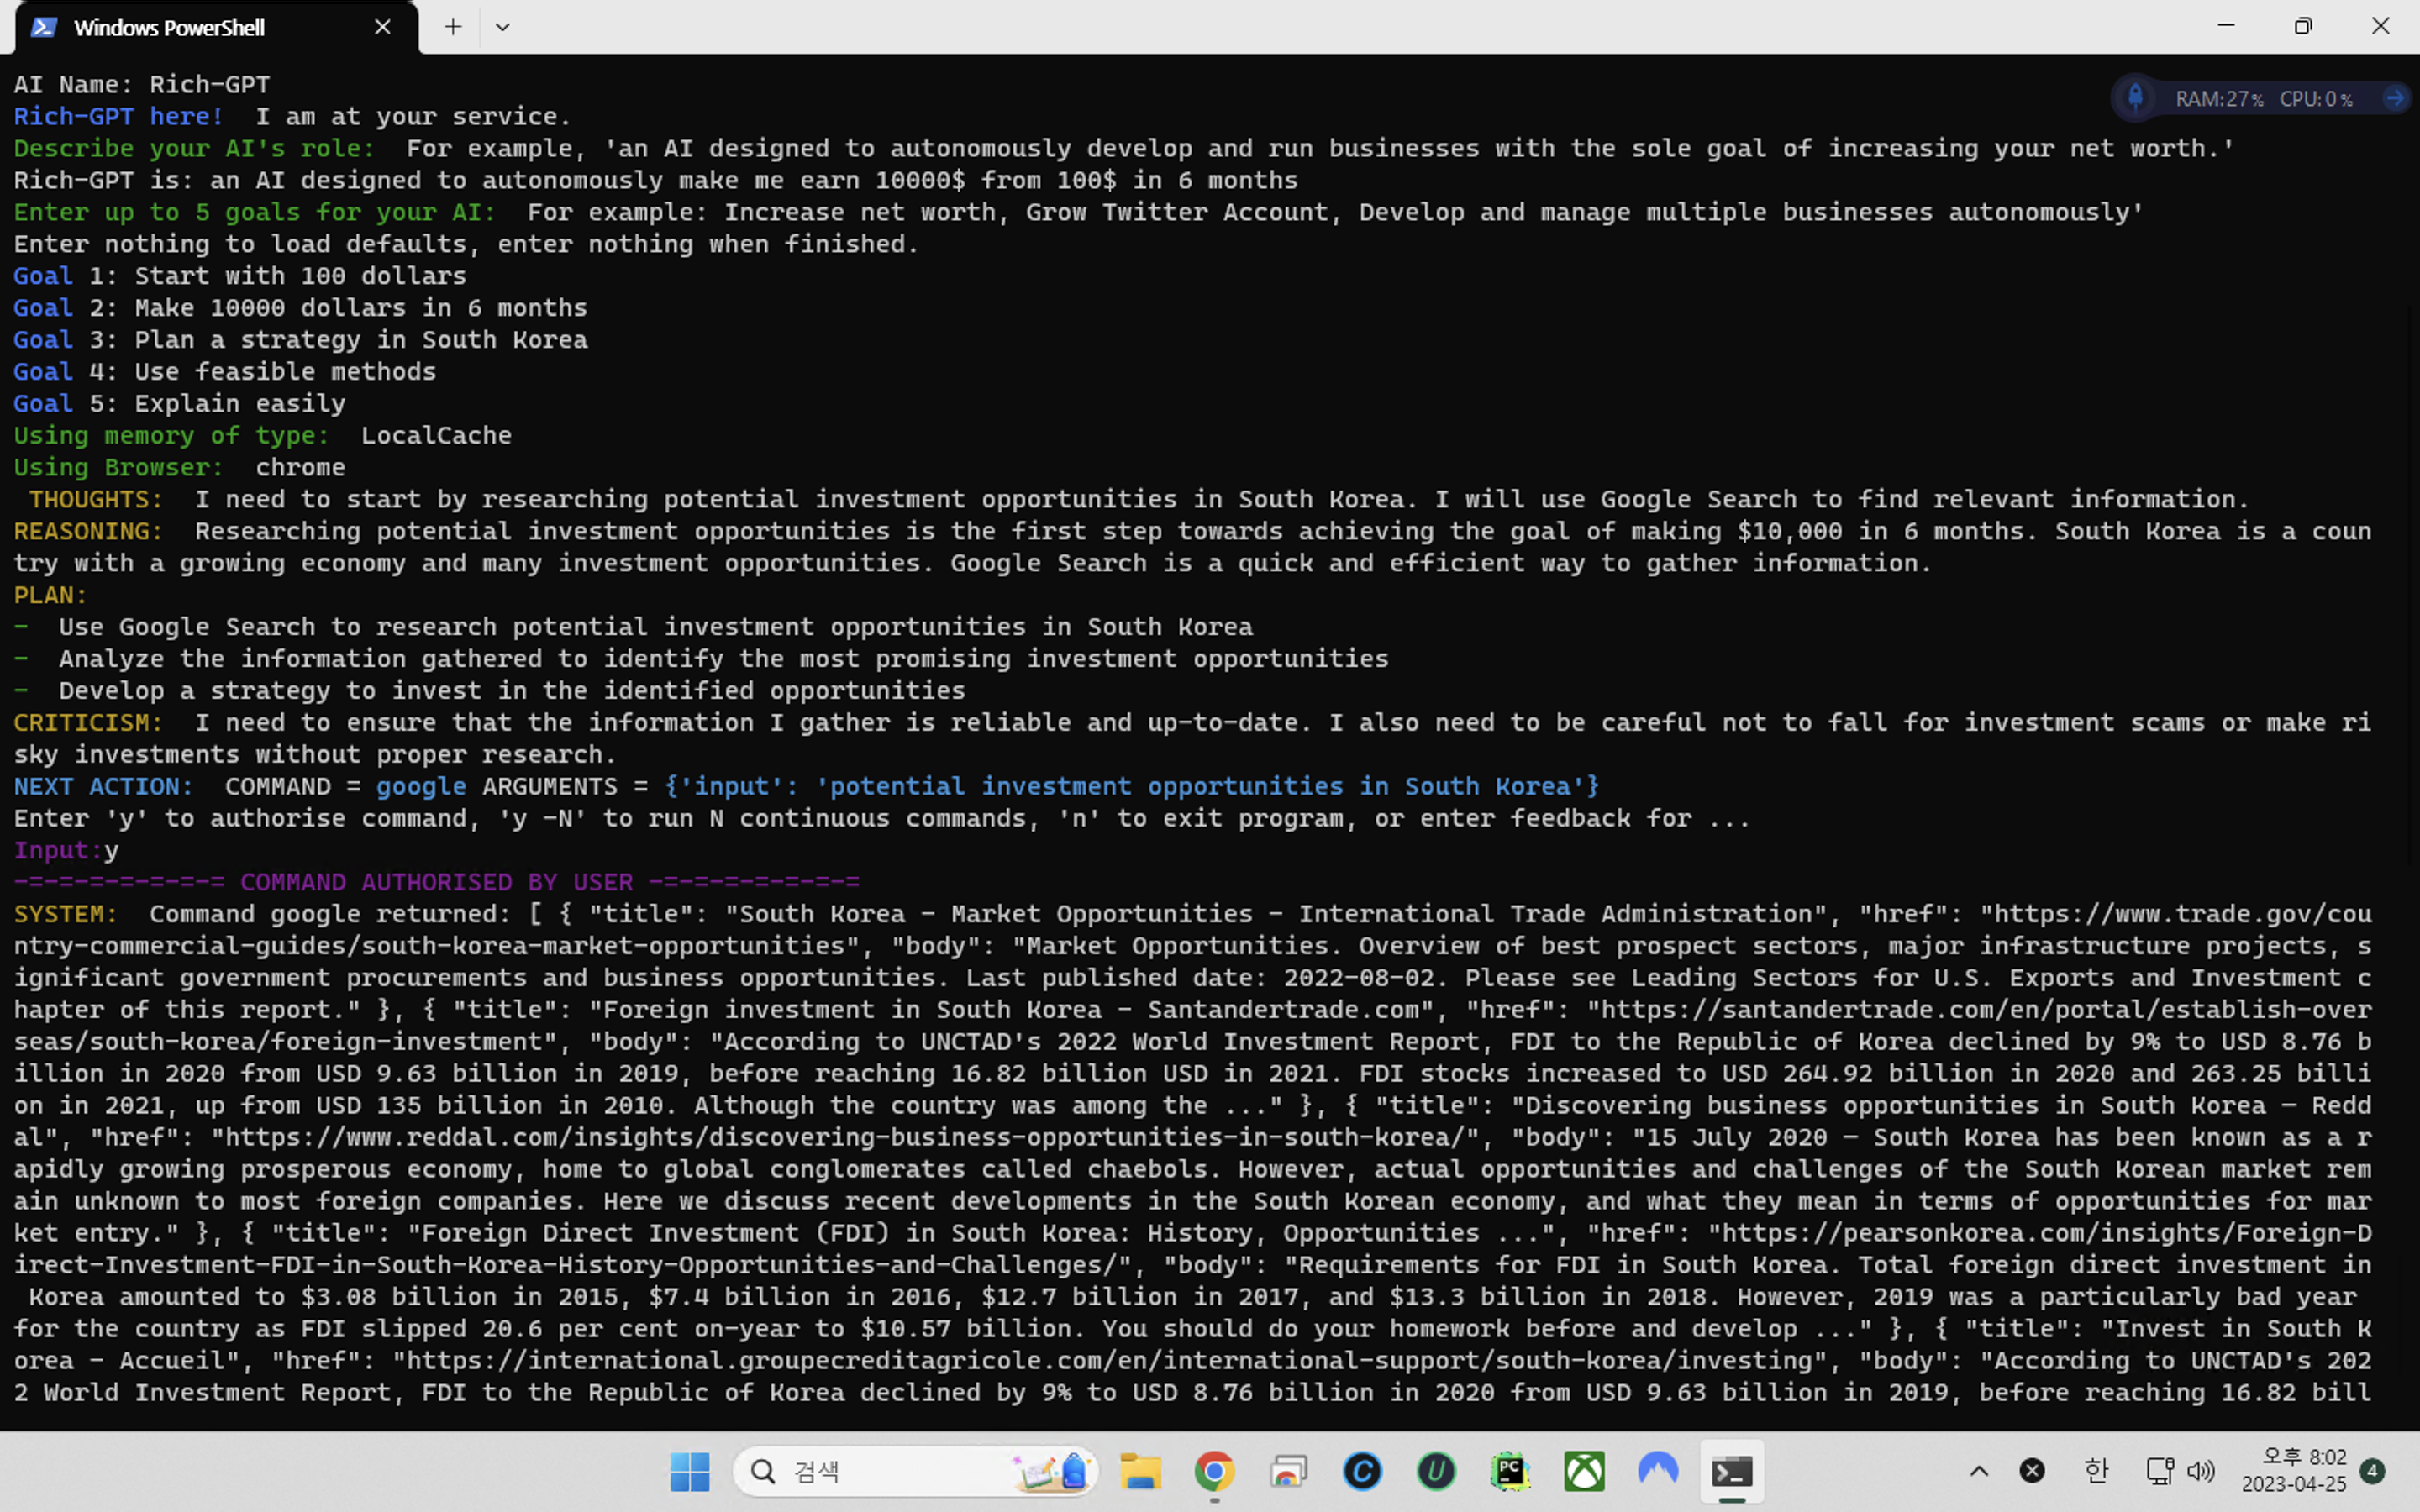
Task: Click the rocket icon on RAM monitor
Action: 2135,98
